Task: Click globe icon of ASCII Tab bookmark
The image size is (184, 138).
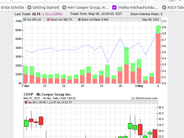Action: (164, 7)
